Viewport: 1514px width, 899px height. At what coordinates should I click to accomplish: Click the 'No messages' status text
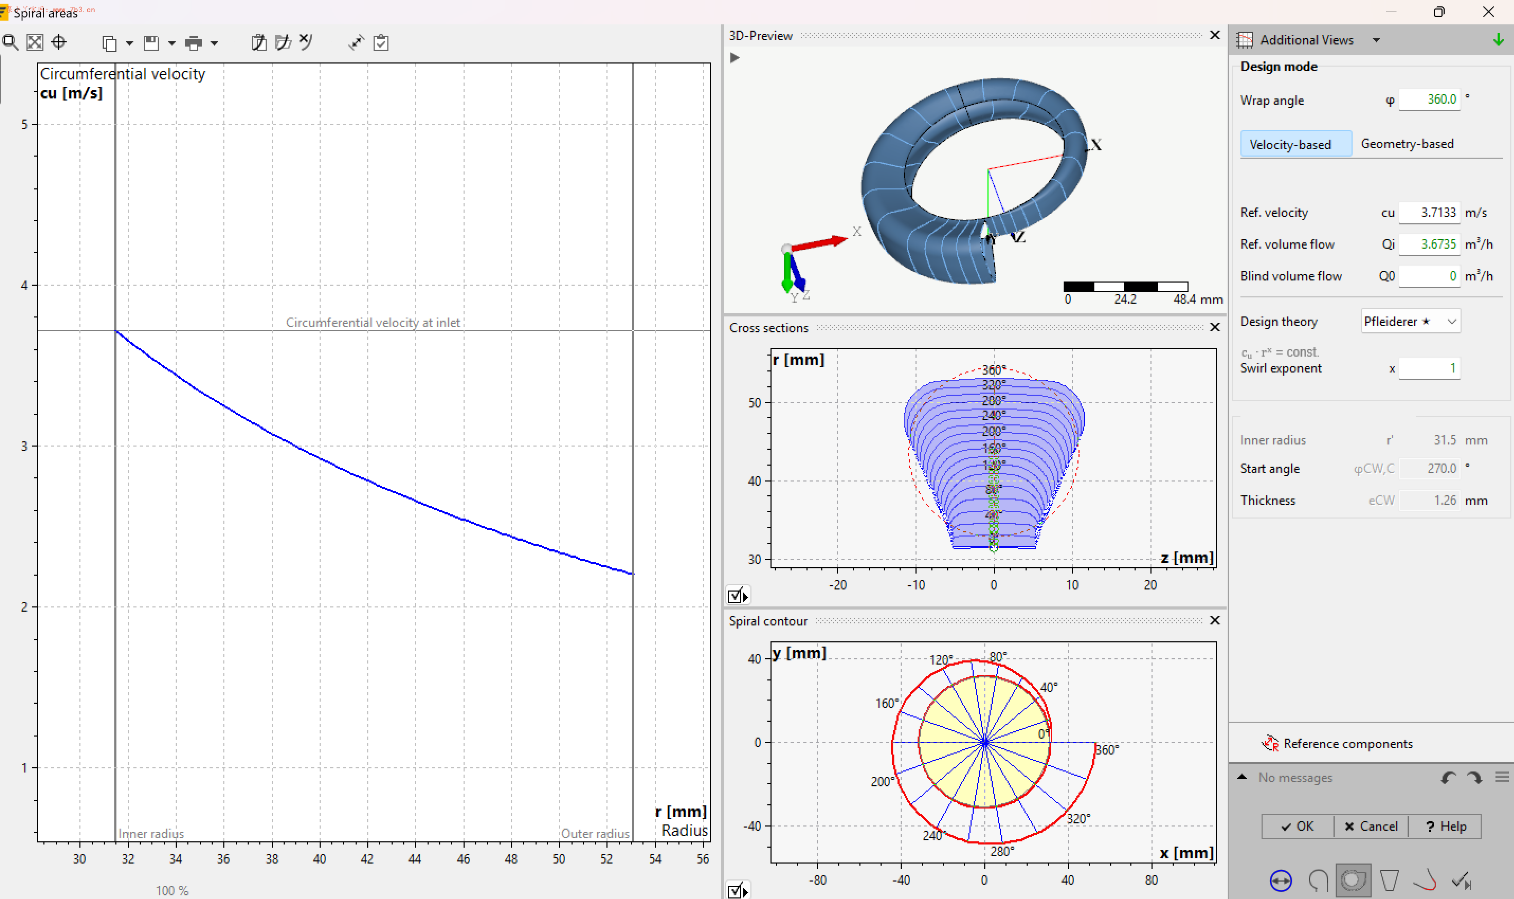pyautogui.click(x=1295, y=777)
